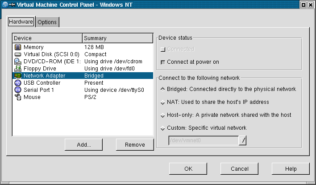Click the title bar pin icon
Screen dimensions: 316x185
(12, 4)
